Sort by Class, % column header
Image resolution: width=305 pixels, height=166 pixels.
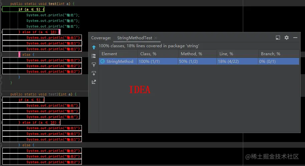click(158, 54)
